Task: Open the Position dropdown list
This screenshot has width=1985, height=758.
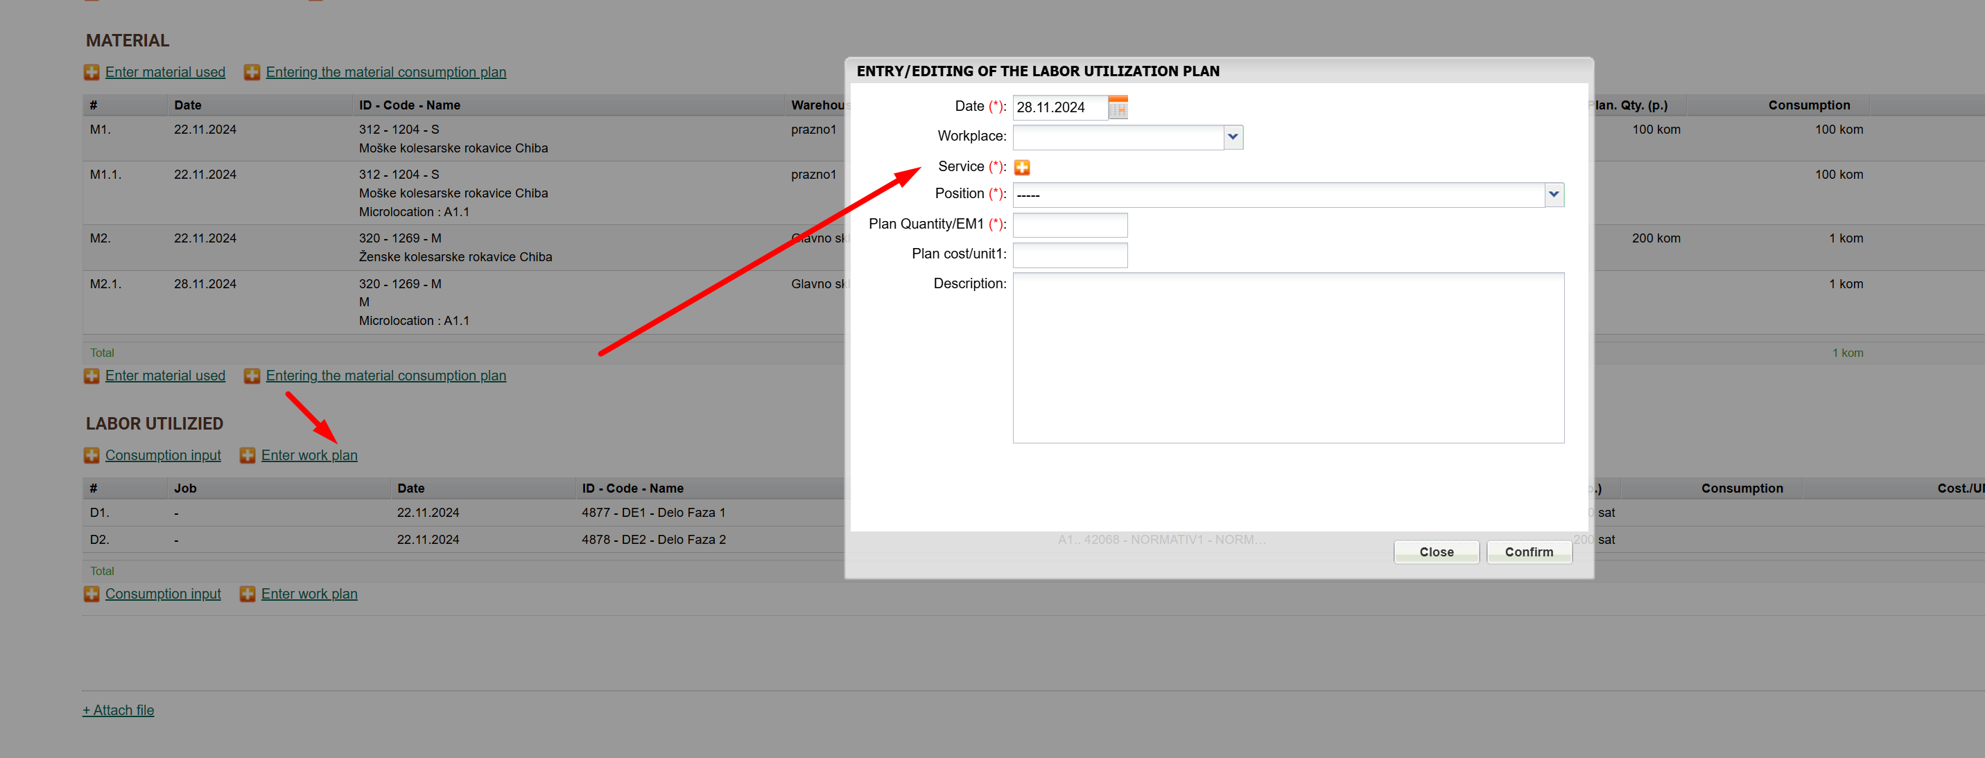Action: [1554, 195]
